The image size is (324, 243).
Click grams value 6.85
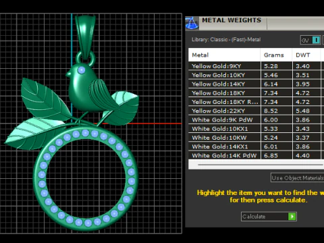click(271, 155)
